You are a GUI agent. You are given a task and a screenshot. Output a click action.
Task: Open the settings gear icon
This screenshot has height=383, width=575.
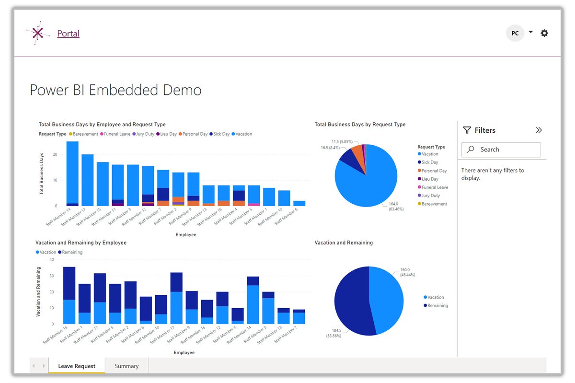click(x=544, y=33)
